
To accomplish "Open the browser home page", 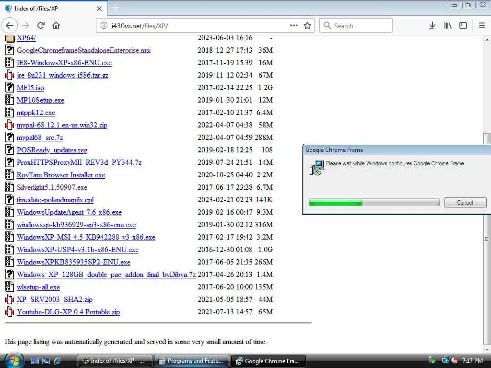I will point(56,26).
